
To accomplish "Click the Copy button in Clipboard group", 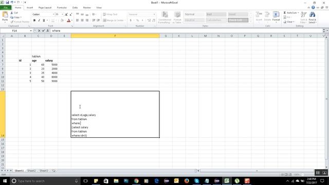I will [15, 17].
